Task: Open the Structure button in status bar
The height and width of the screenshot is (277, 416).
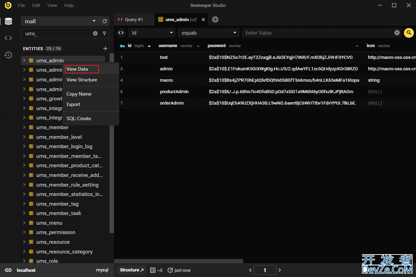Action: pyautogui.click(x=132, y=270)
